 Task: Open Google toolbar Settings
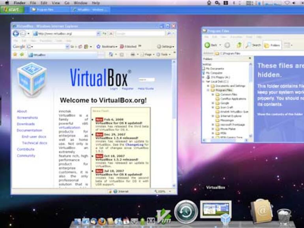[165, 47]
